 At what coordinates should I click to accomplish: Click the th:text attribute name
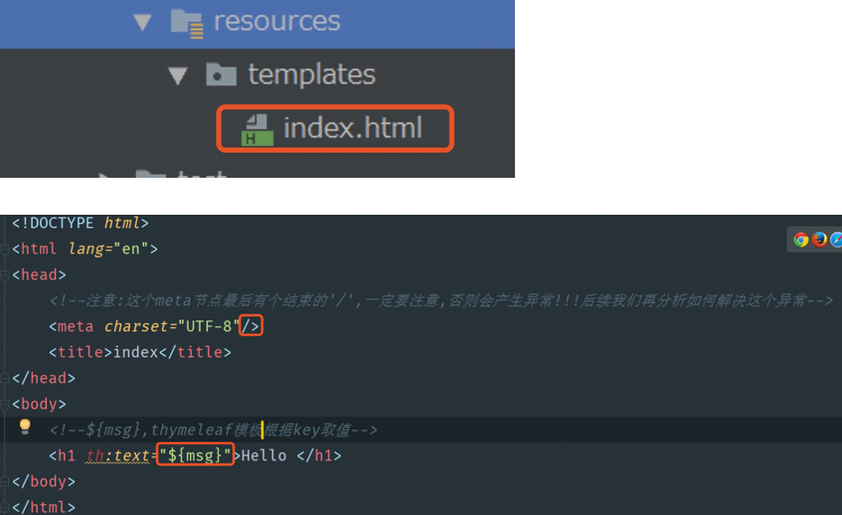pos(117,456)
